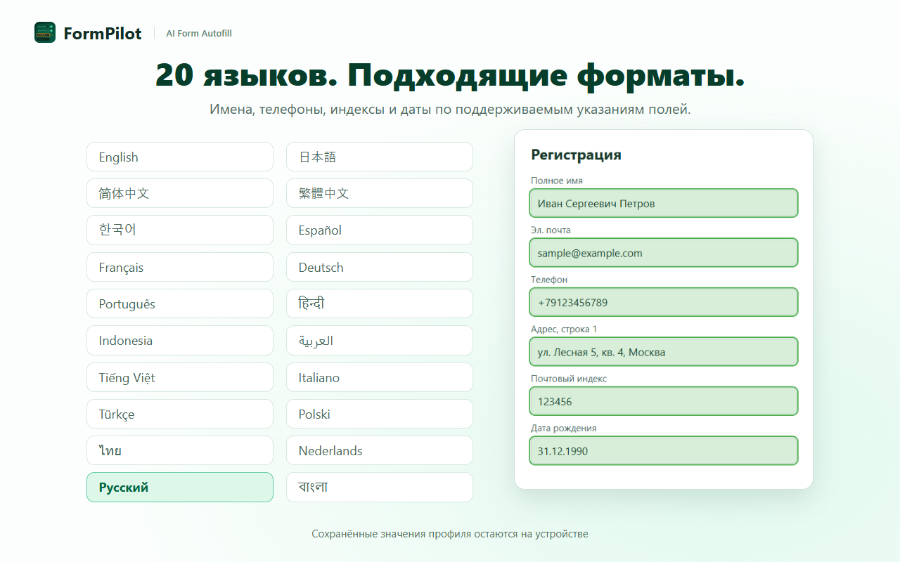
Task: Click the Полное имя input field
Action: (x=664, y=203)
